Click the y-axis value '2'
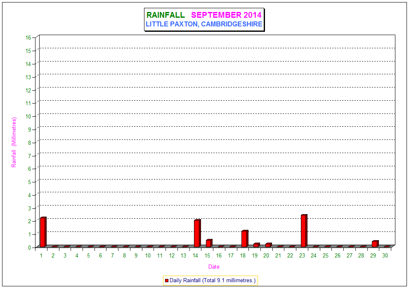This screenshot has height=288, width=409. click(x=29, y=221)
